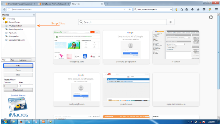Viewport: 221px width, 125px height.
Task: Click the Play (Loop) button
Action: point(18,90)
